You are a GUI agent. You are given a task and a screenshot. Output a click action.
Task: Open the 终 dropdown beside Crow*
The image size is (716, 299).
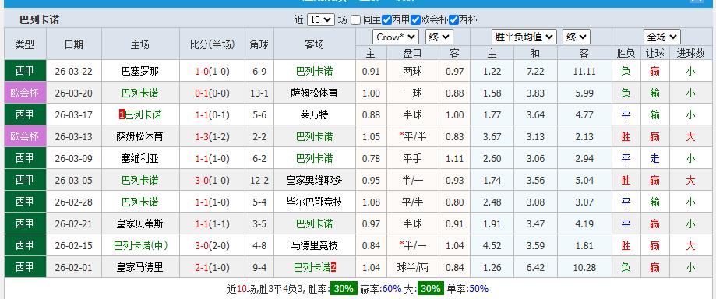coord(439,37)
